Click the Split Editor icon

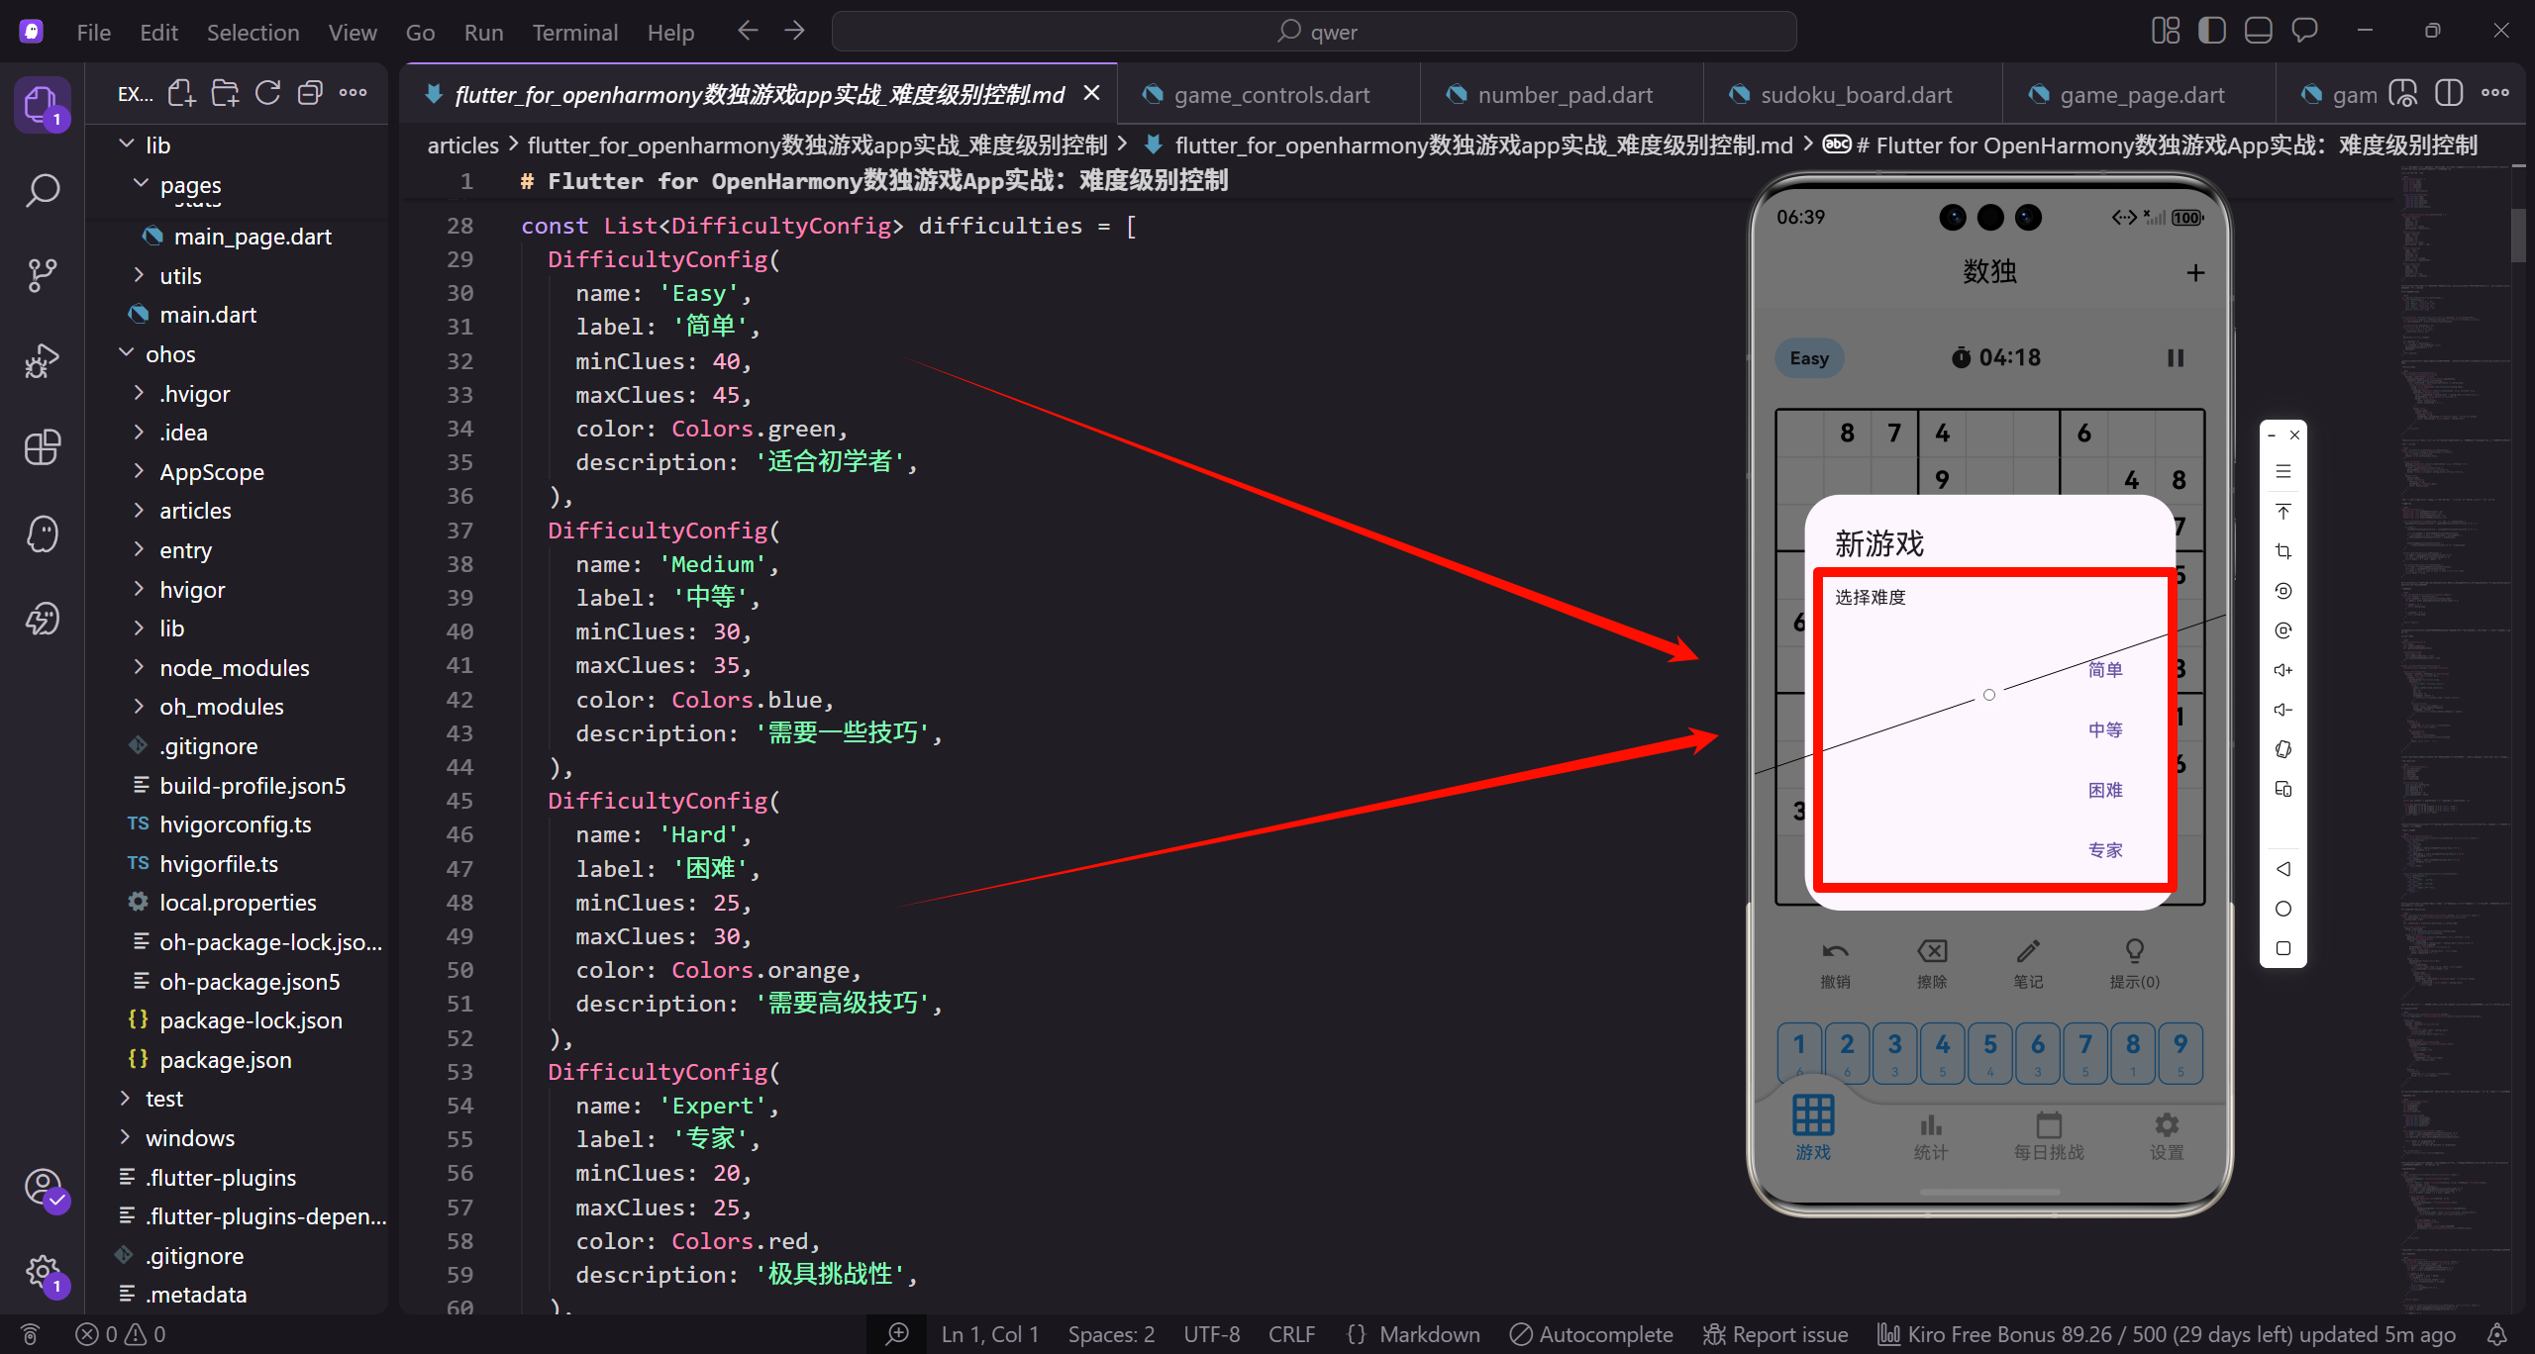click(2448, 94)
